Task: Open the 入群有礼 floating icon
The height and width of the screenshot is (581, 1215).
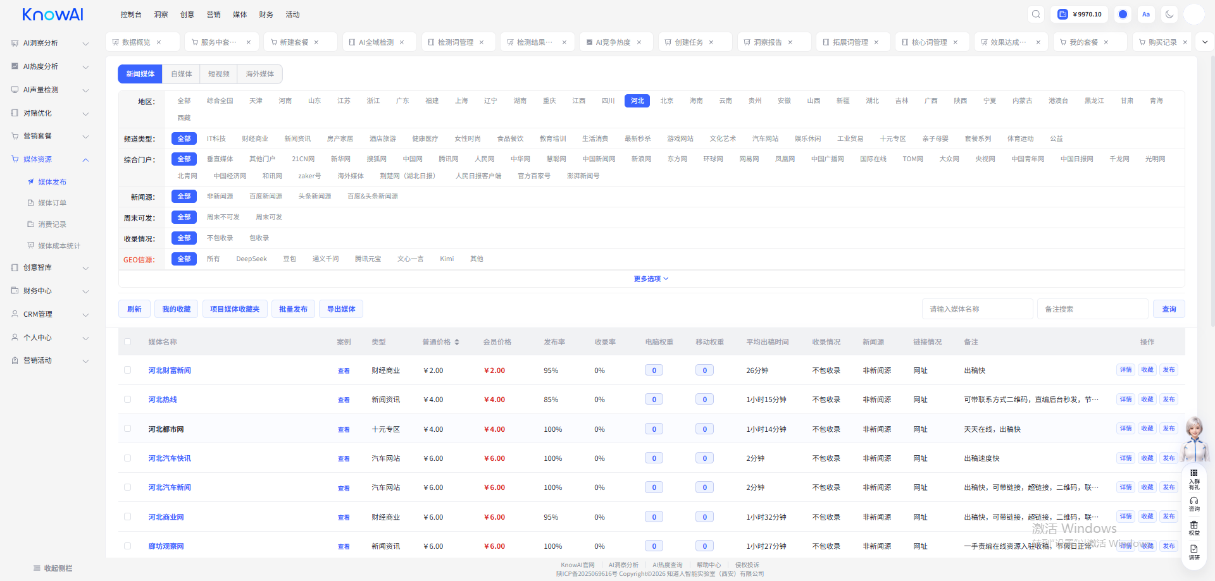Action: click(x=1194, y=479)
